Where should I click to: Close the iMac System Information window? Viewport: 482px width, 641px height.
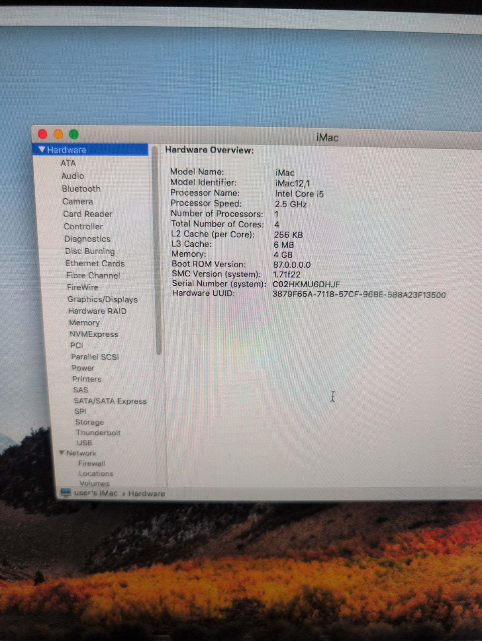coord(43,134)
